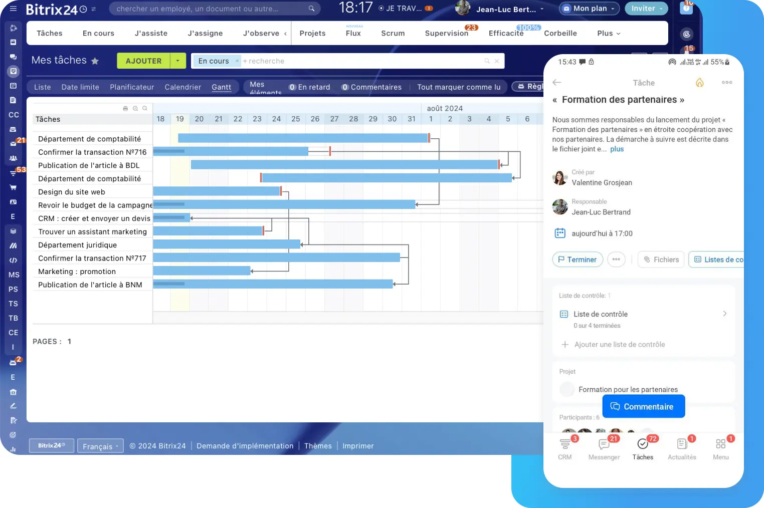Zoom out the Gantt chart
This screenshot has height=508, width=764.
pyautogui.click(x=145, y=108)
